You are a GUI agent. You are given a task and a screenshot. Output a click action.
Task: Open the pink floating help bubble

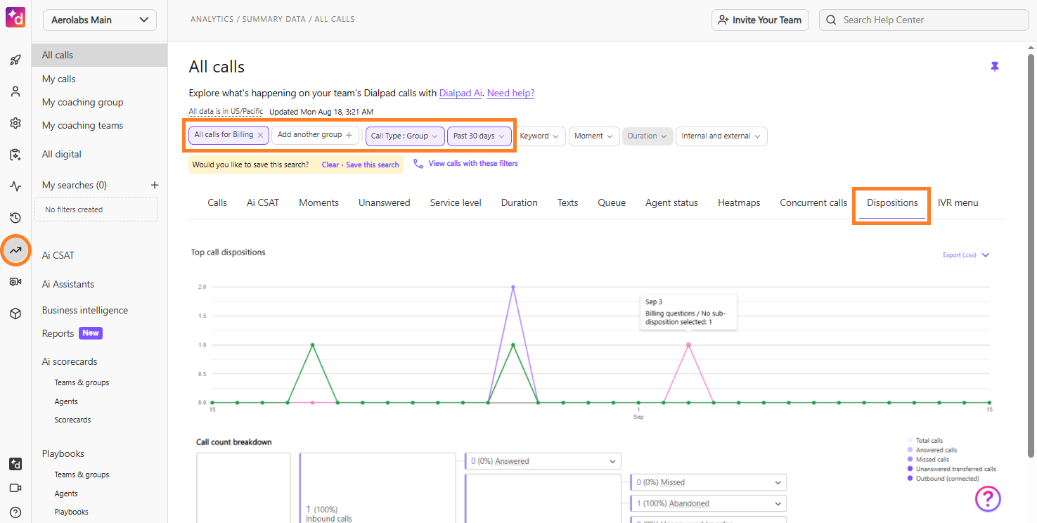point(988,498)
